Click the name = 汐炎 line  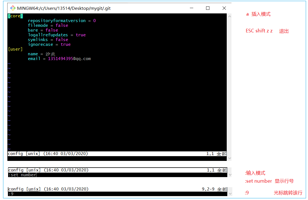[x=42, y=54]
